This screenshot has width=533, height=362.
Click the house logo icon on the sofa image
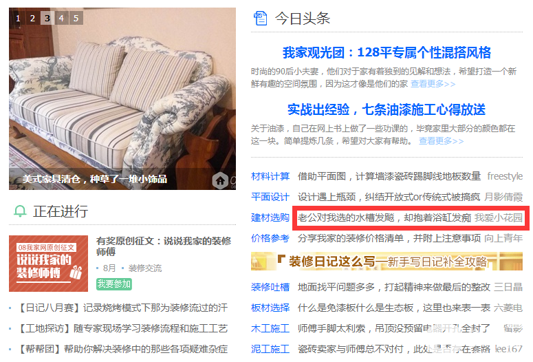tap(220, 181)
